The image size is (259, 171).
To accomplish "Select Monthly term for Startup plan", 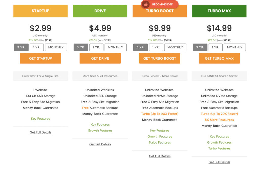I will pos(56,47).
